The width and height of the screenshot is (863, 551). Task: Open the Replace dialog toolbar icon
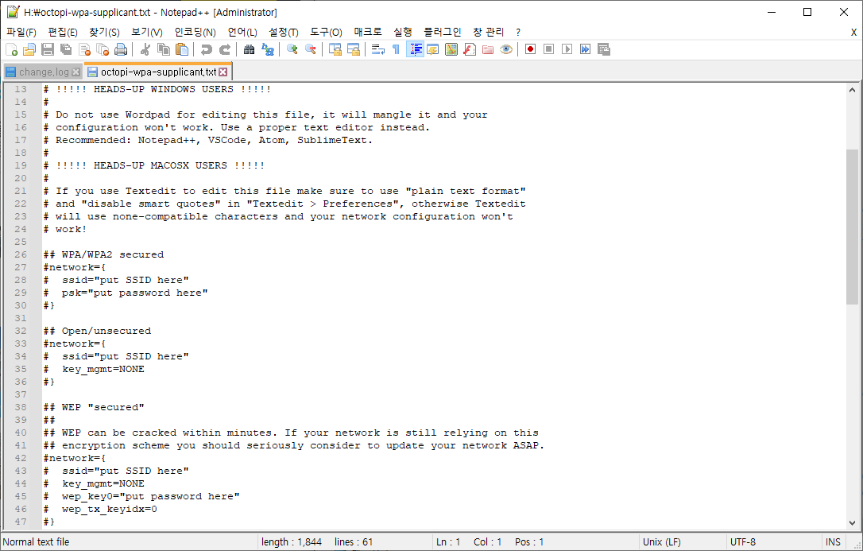pyautogui.click(x=268, y=49)
